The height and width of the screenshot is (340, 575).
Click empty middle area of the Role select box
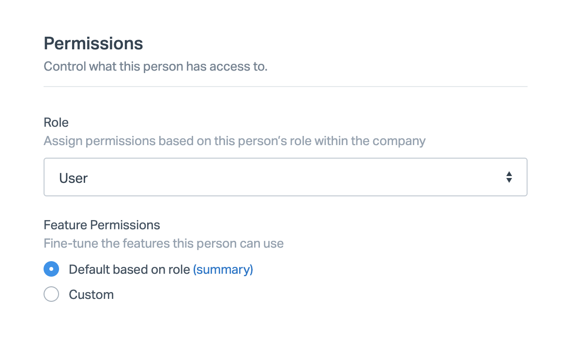[x=290, y=177]
